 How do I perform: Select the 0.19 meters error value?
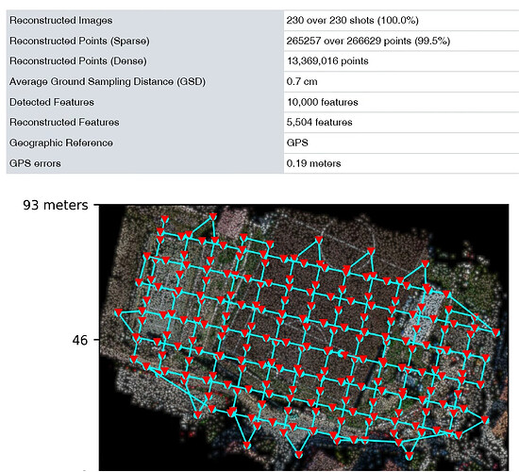click(313, 163)
